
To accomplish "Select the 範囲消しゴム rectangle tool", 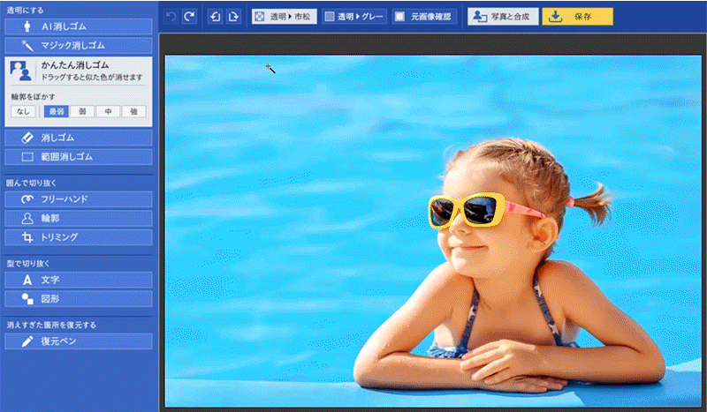I will pos(78,156).
